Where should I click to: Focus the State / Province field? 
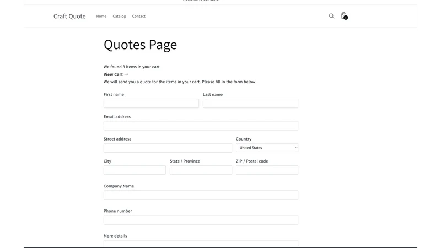pyautogui.click(x=201, y=170)
